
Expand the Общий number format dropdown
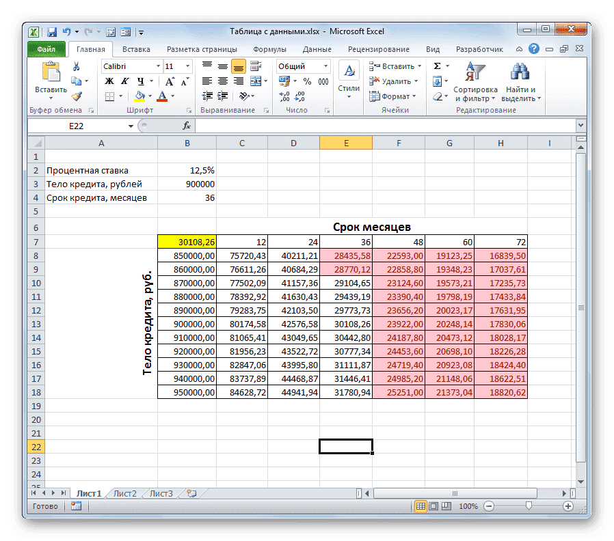[325, 66]
